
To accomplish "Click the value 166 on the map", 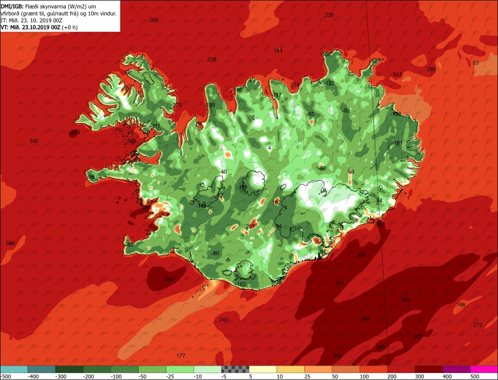I will pos(461,304).
